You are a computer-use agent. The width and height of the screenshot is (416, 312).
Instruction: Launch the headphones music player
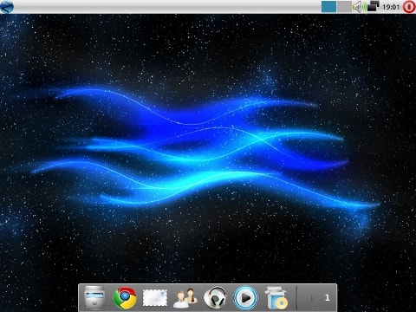(x=215, y=297)
